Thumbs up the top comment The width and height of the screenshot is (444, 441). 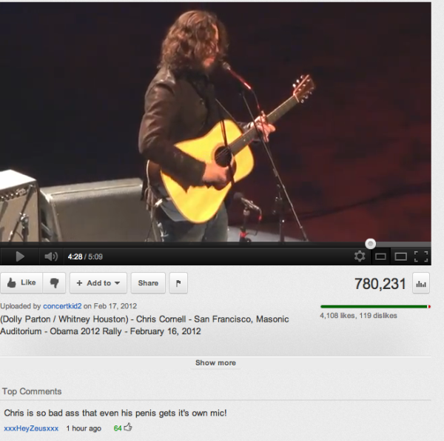point(128,427)
